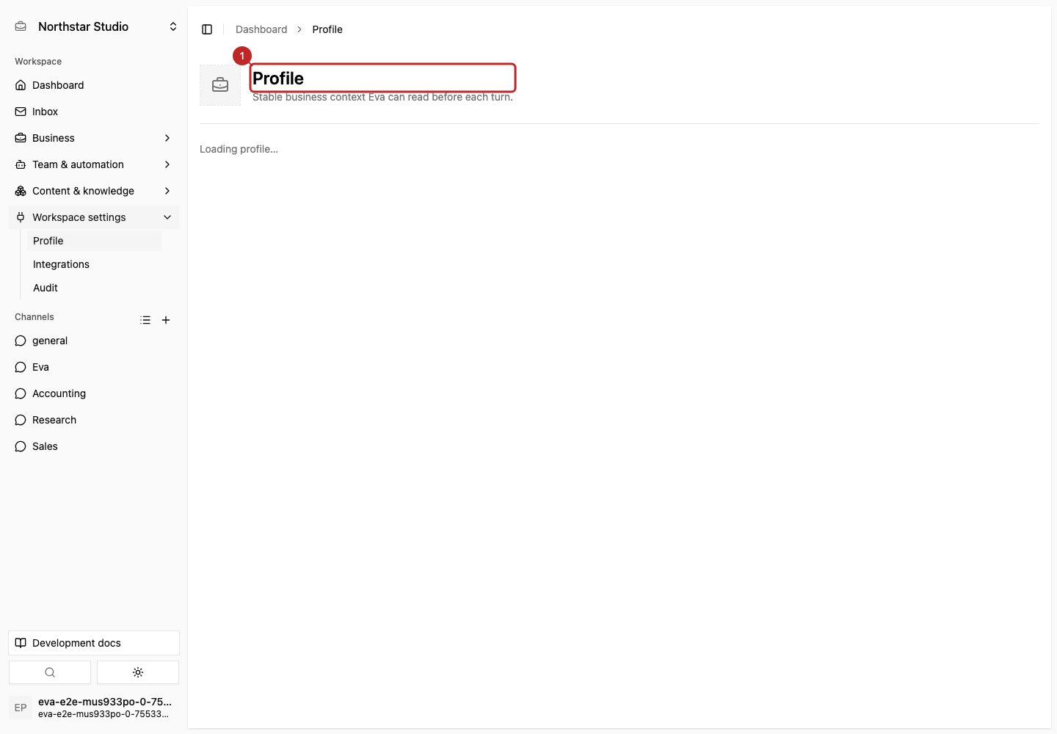Expand Team & automation chevron

pos(167,164)
